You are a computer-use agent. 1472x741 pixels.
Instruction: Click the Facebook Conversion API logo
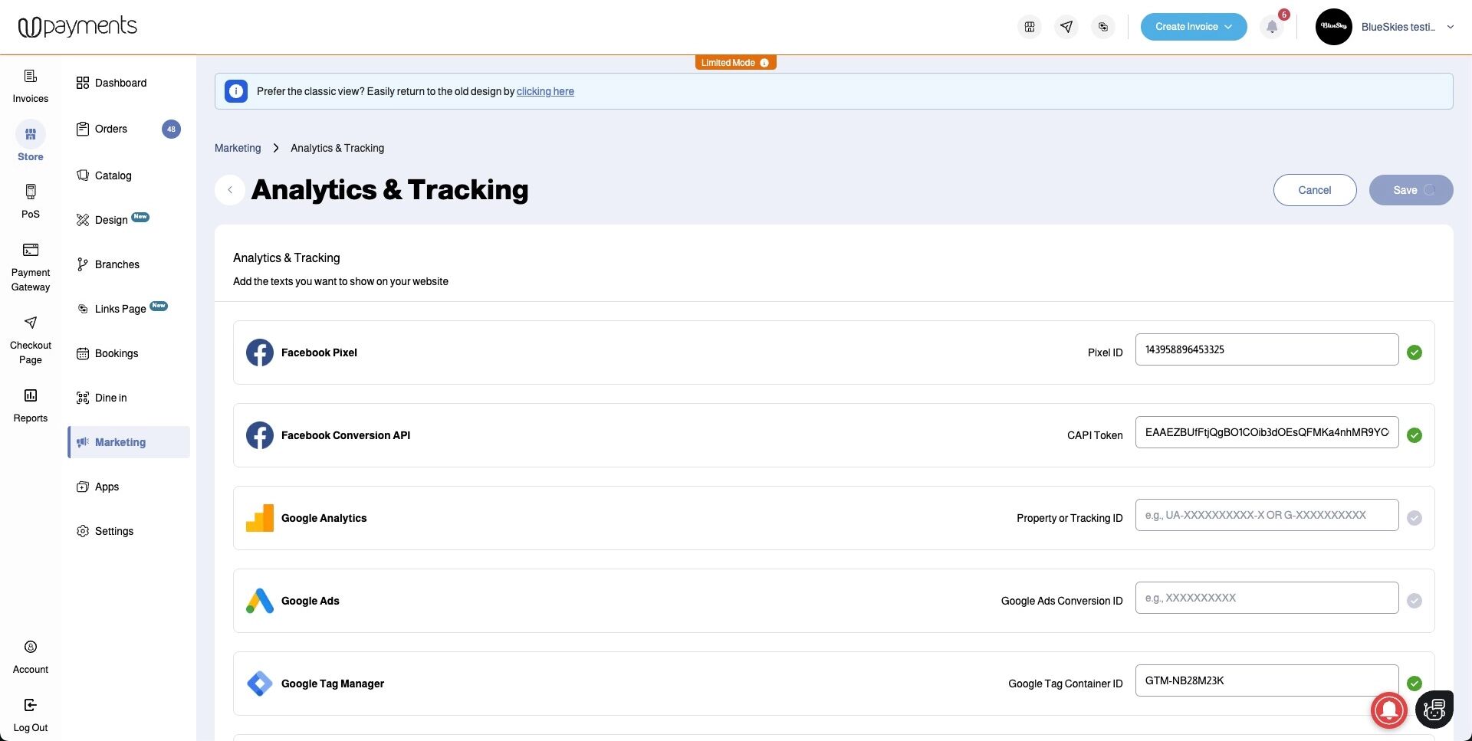click(260, 435)
